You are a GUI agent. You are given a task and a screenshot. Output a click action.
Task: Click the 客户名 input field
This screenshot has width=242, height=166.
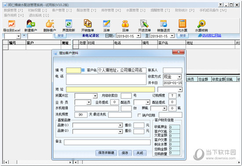coord(122,70)
